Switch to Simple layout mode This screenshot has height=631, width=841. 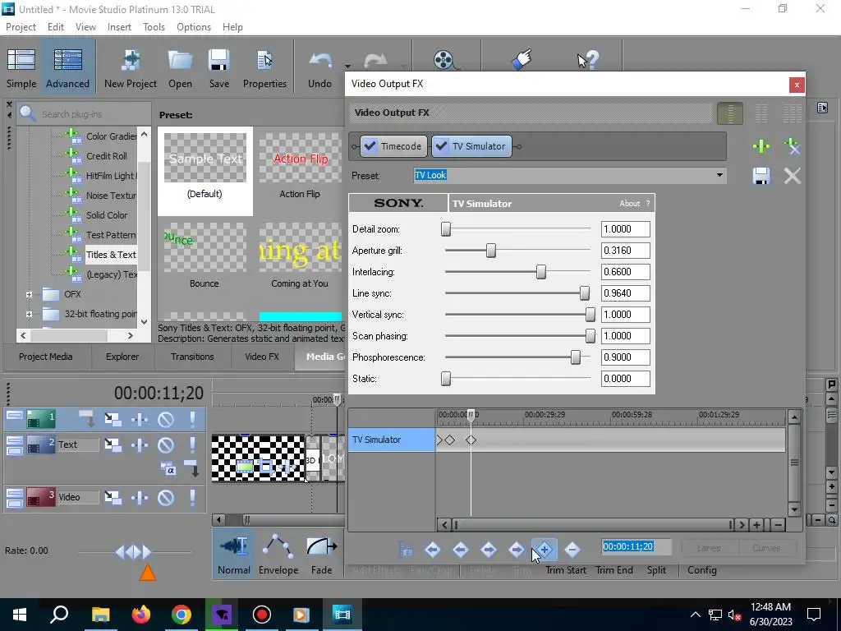point(21,69)
